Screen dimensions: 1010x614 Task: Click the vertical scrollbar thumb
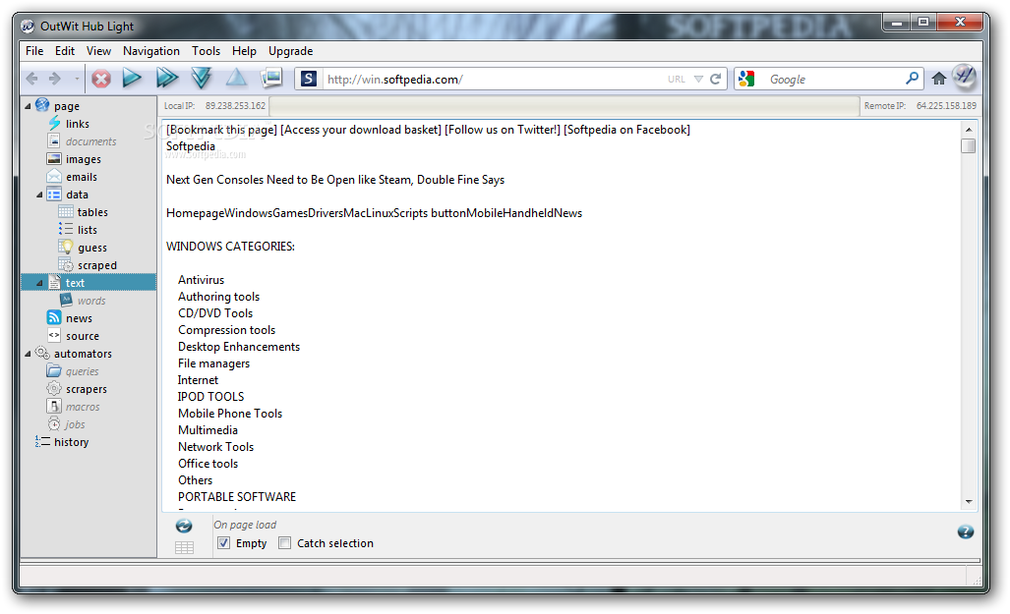(x=968, y=146)
